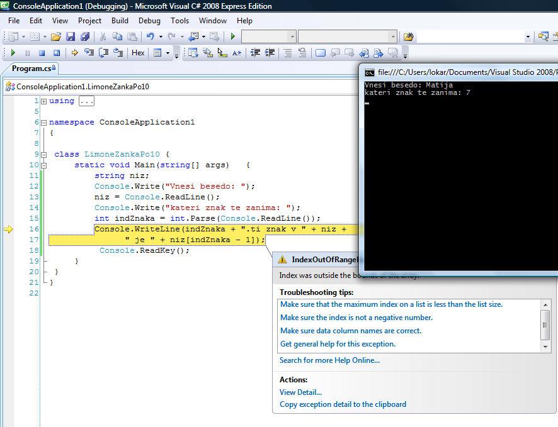Click the troubleshooting tips scrollbar up arrow
The width and height of the screenshot is (558, 427).
545,305
